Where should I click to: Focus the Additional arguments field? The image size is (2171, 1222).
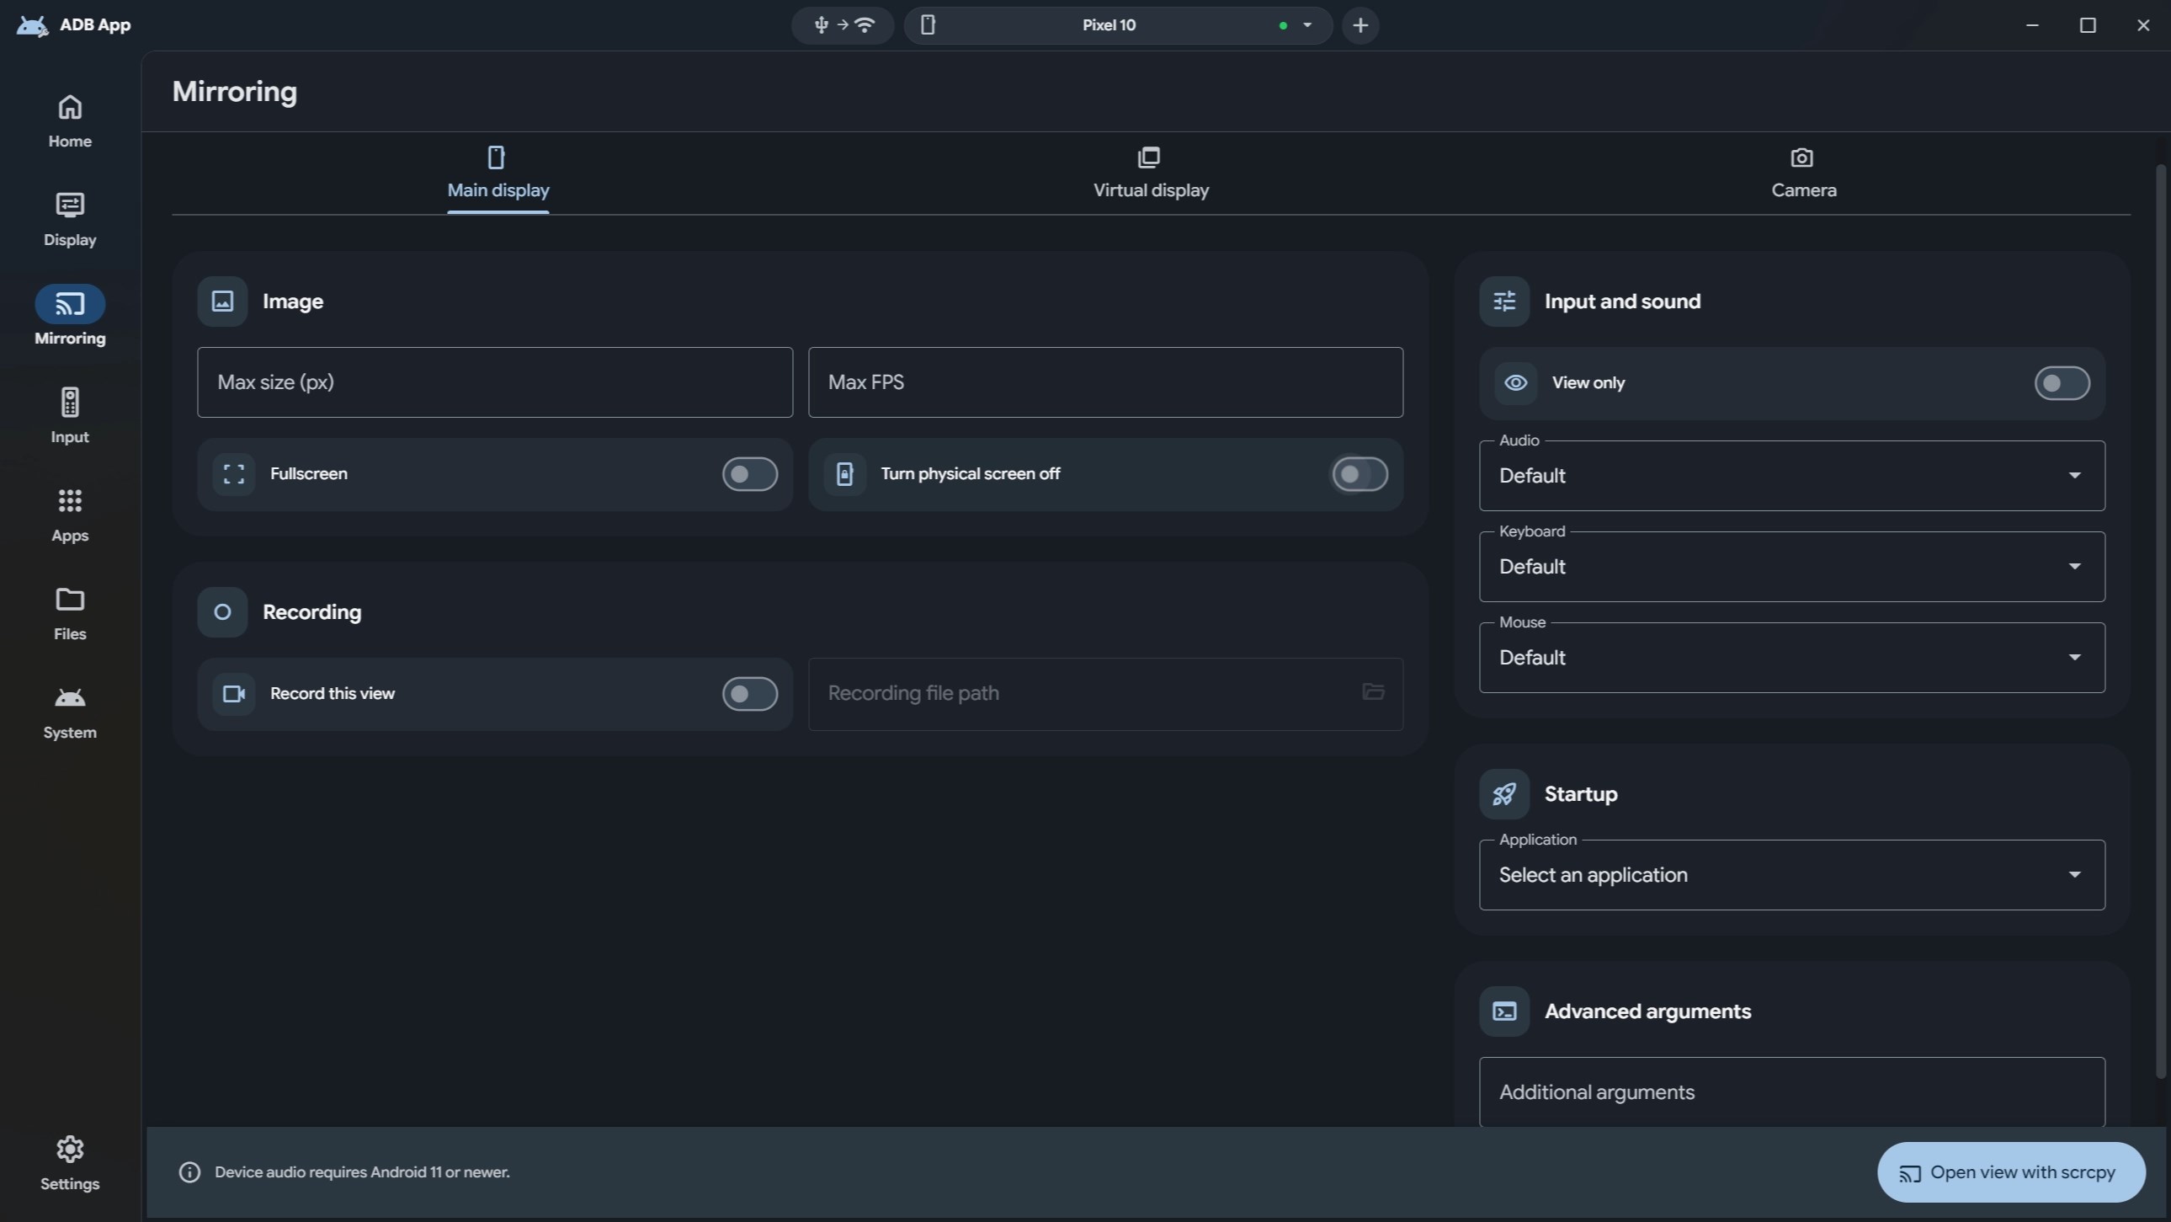(1791, 1092)
